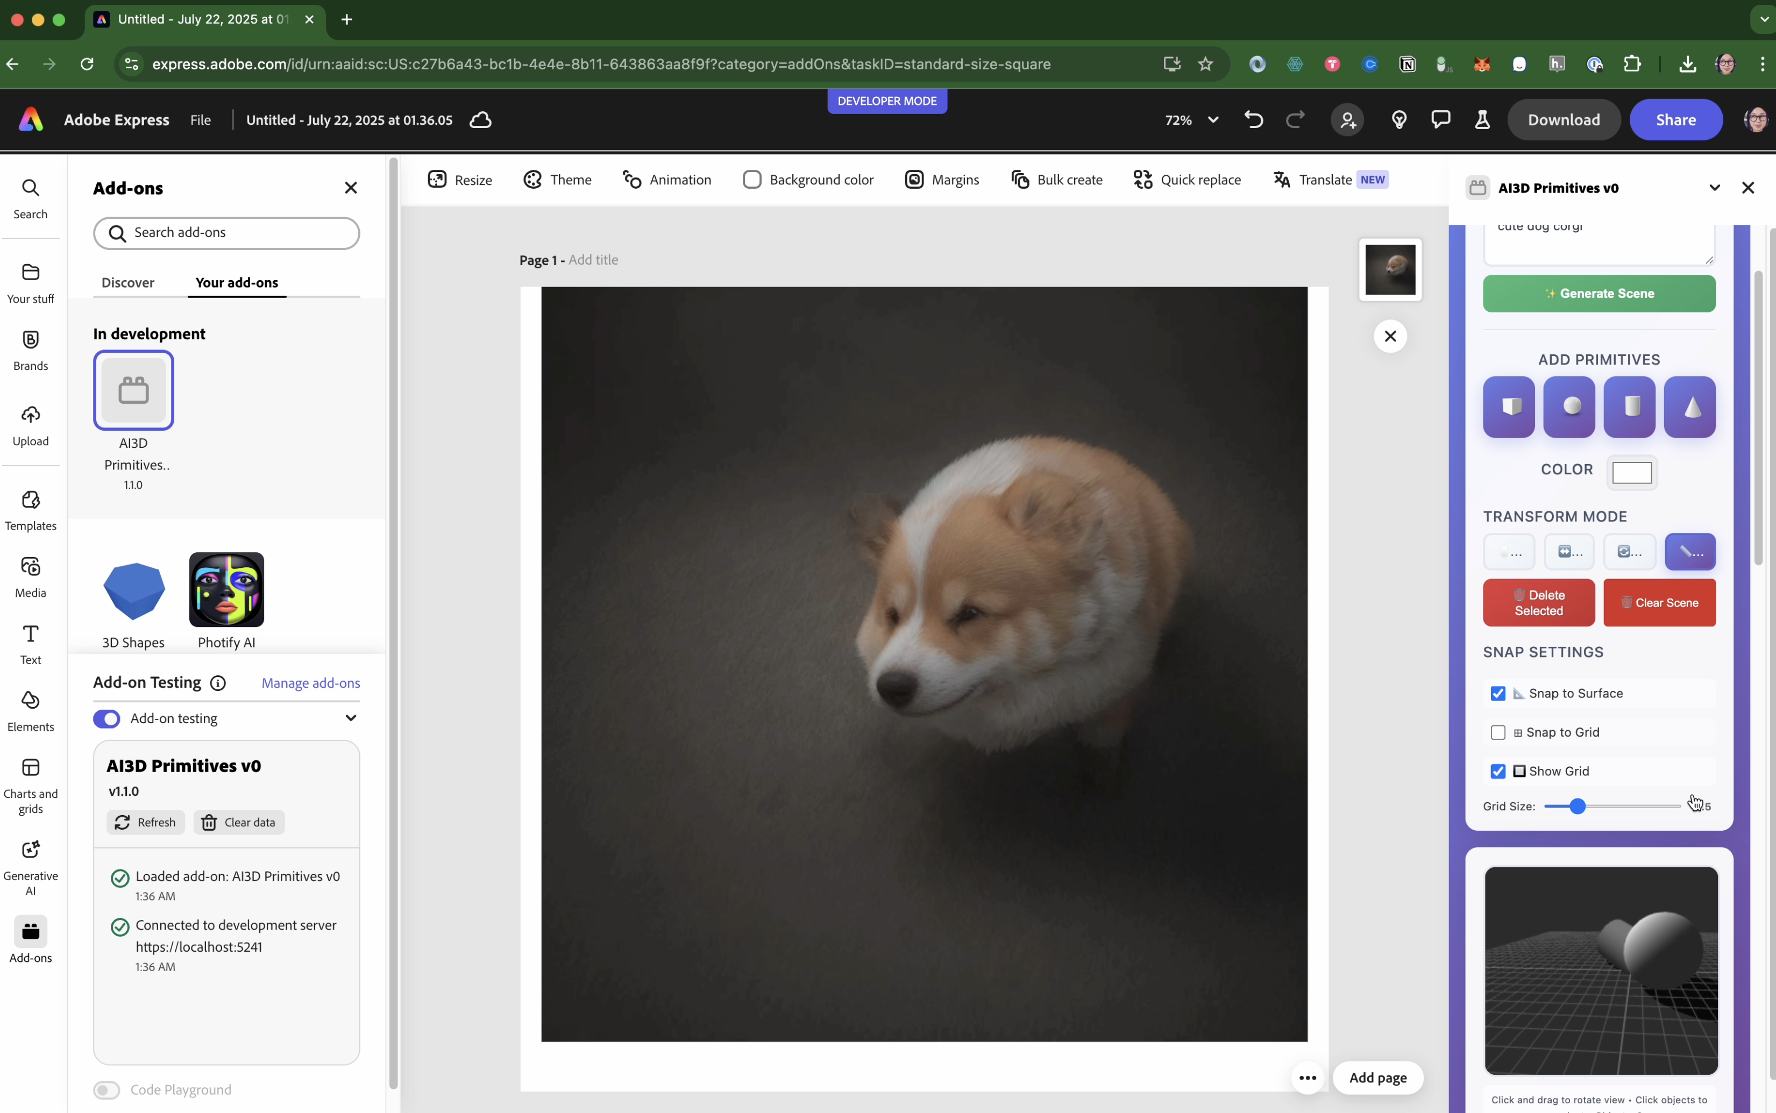This screenshot has width=1776, height=1113.
Task: Click the Search add-ons field
Action: 227,233
